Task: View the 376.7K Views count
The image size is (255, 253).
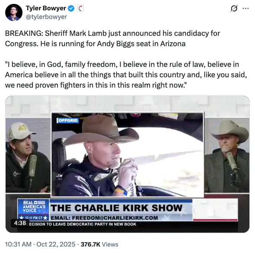Action: [99, 244]
